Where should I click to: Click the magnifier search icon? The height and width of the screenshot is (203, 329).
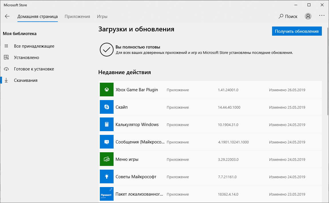click(x=281, y=16)
